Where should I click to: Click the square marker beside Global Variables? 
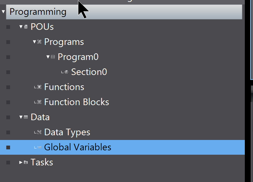(8, 147)
